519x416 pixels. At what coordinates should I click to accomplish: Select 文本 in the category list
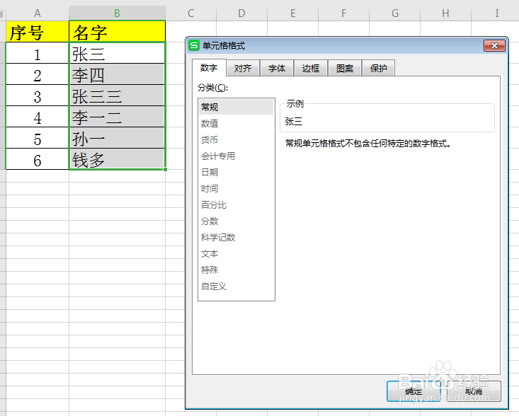point(236,254)
